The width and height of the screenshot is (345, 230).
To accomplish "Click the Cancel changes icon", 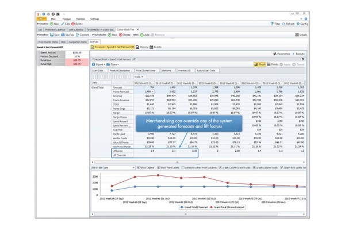I will [294, 64].
